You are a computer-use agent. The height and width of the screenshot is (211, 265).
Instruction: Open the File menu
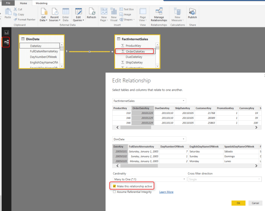pyautogui.click(x=8, y=3)
